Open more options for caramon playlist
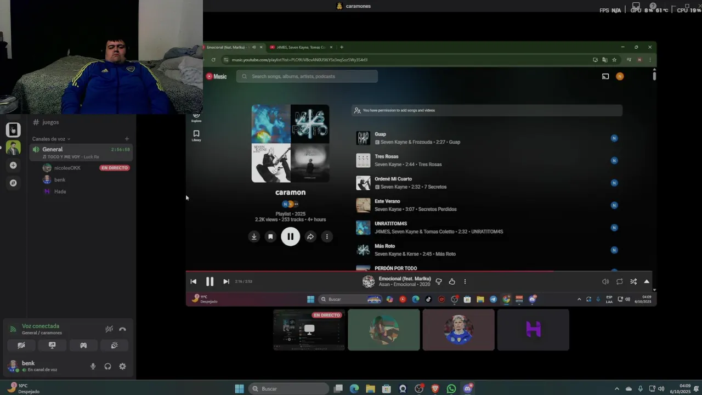The width and height of the screenshot is (702, 395). pos(327,236)
